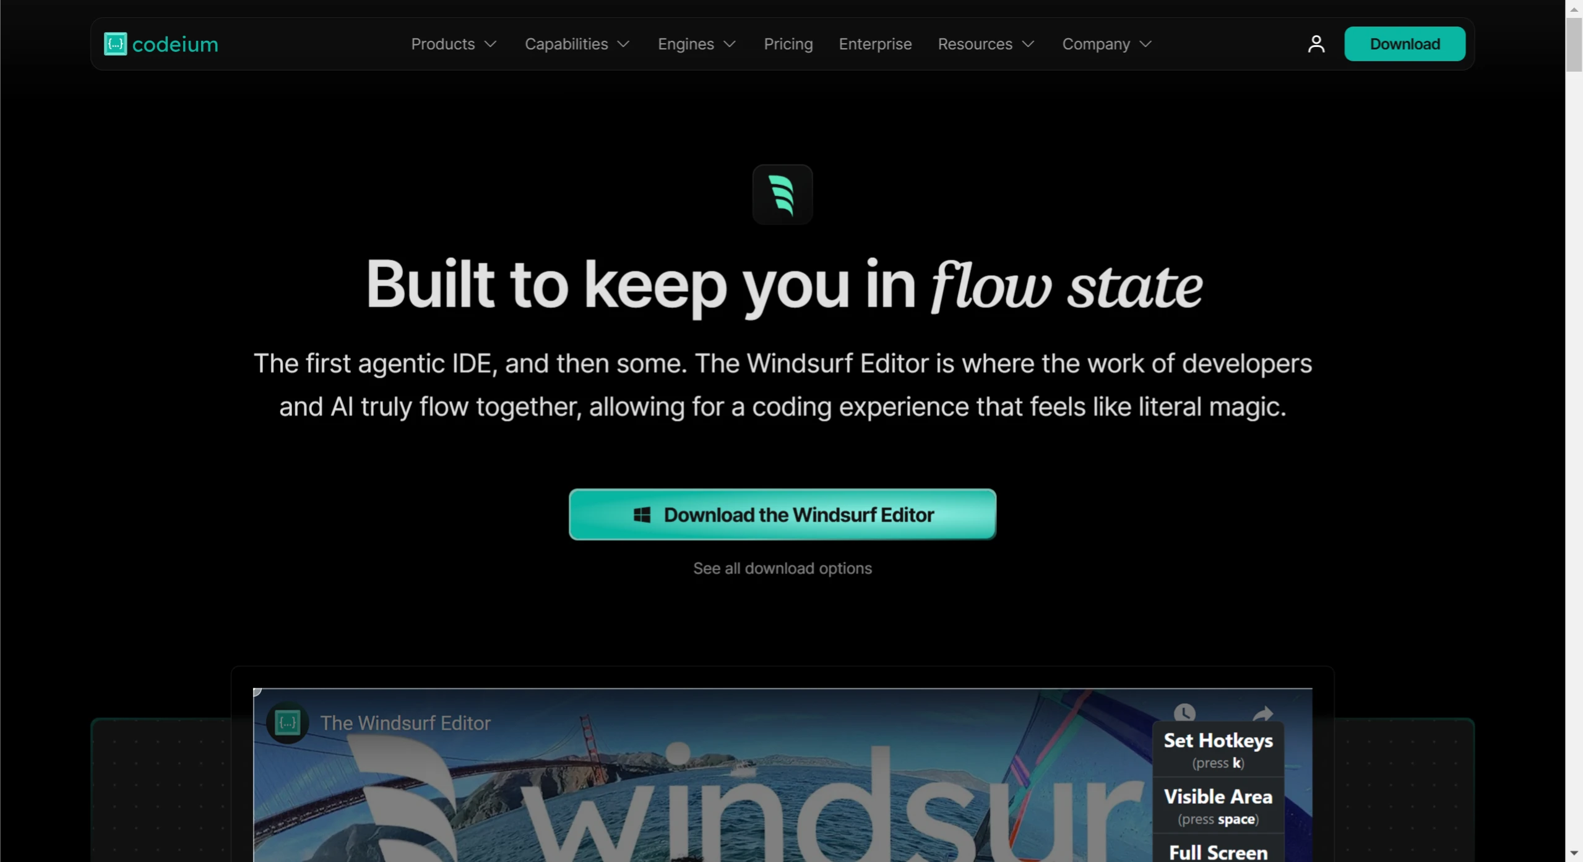Select the Pricing menu tab
The width and height of the screenshot is (1583, 862).
click(788, 43)
